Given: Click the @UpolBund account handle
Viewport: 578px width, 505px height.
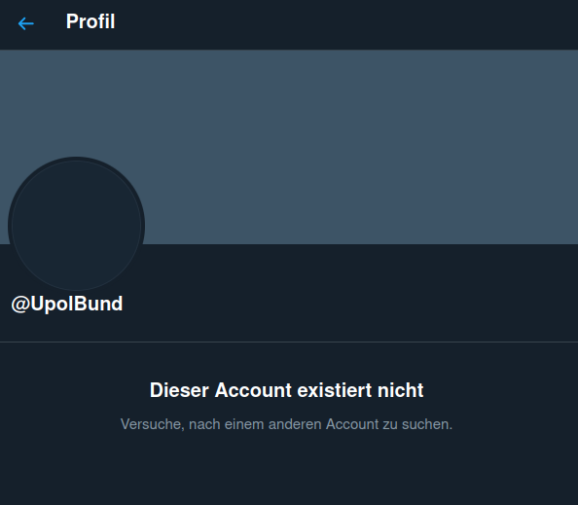Looking at the screenshot, I should click(67, 305).
